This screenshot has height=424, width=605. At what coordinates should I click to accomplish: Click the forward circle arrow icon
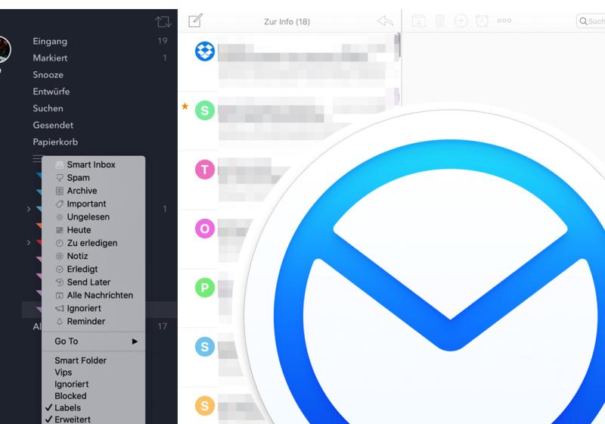pyautogui.click(x=461, y=21)
